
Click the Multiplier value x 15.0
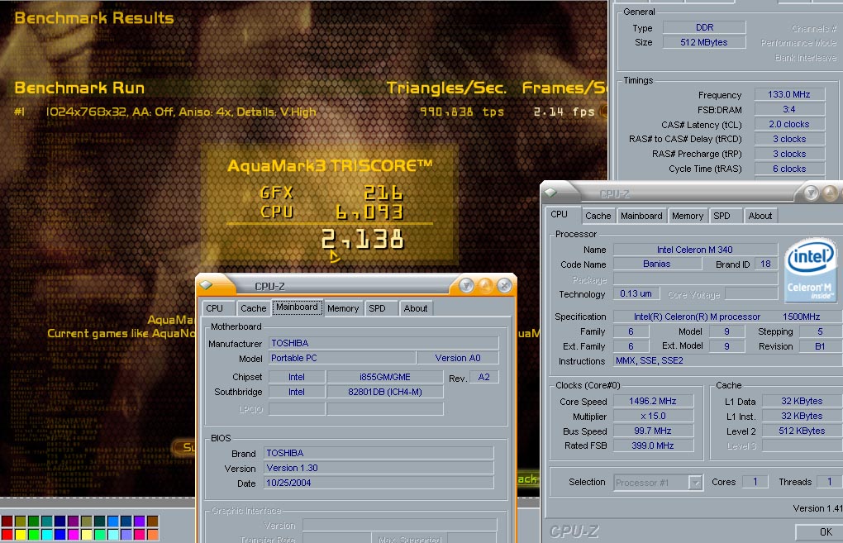[x=653, y=416]
